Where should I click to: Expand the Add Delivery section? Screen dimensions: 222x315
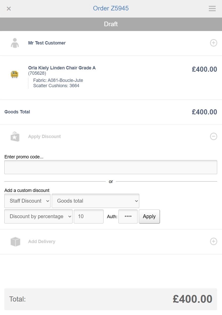tap(213, 242)
